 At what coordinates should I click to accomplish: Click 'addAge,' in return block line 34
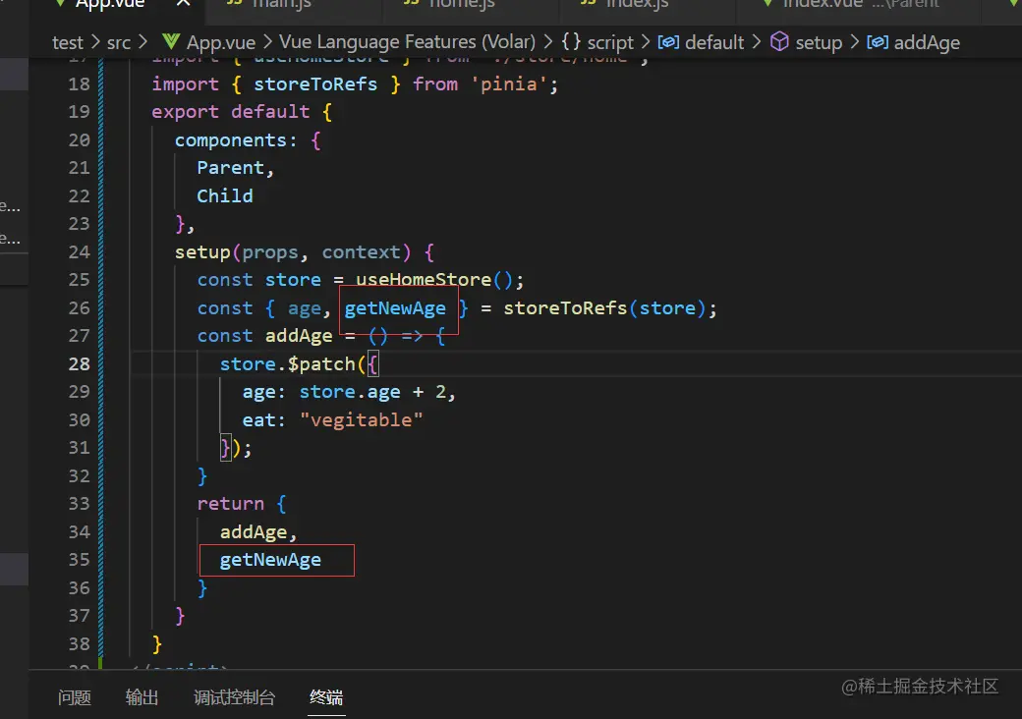tap(258, 532)
